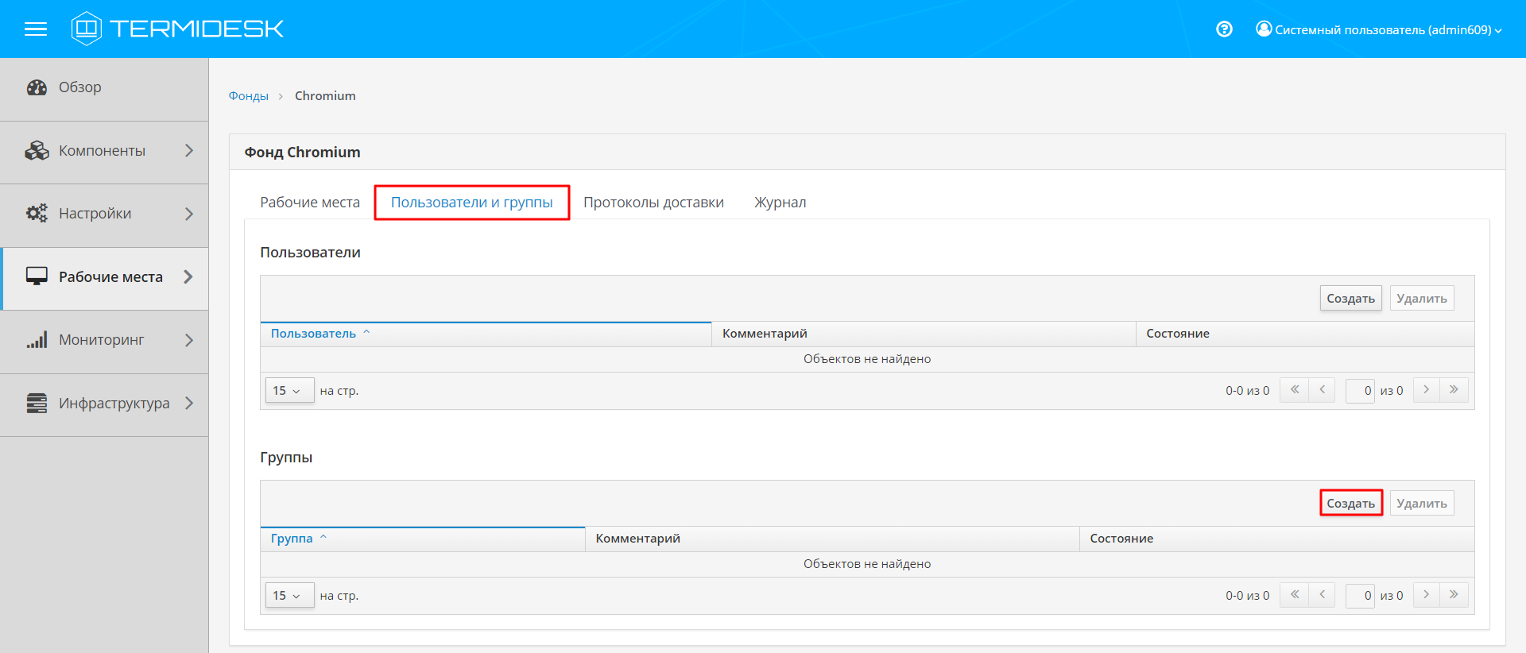
Task: Open the users table rows-per-page dropdown
Action: pyautogui.click(x=289, y=391)
